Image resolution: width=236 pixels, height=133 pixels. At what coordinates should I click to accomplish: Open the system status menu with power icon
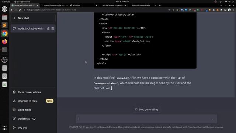tap(229, 1)
